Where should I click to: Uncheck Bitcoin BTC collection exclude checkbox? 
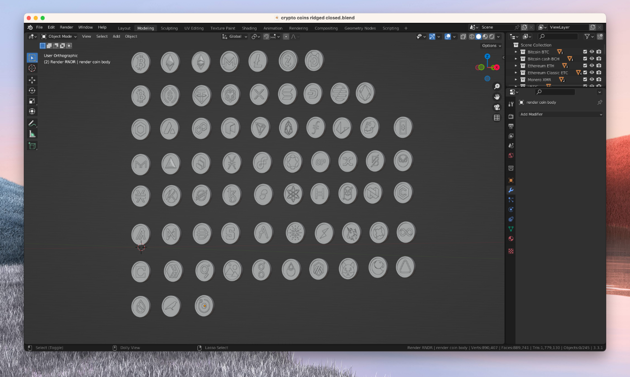(x=585, y=52)
